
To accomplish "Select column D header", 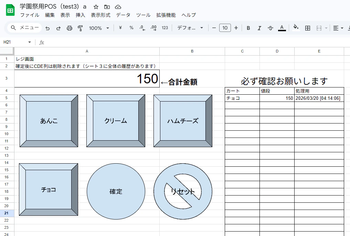I will click(277, 51).
